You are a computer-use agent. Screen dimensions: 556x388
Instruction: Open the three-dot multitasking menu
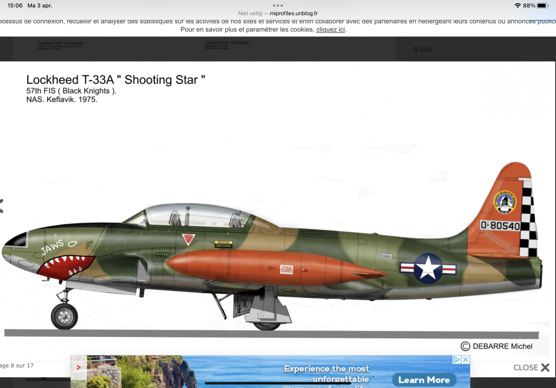[278, 6]
